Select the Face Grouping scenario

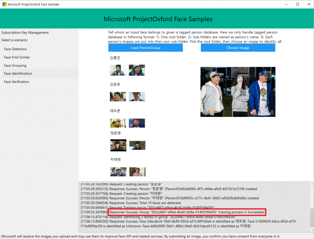tap(15, 65)
